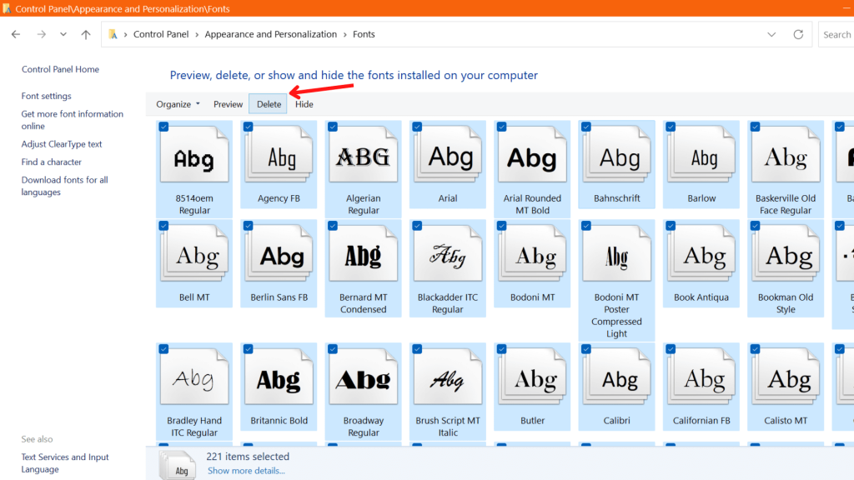Click the fonts folder icon in address bar

(x=113, y=34)
